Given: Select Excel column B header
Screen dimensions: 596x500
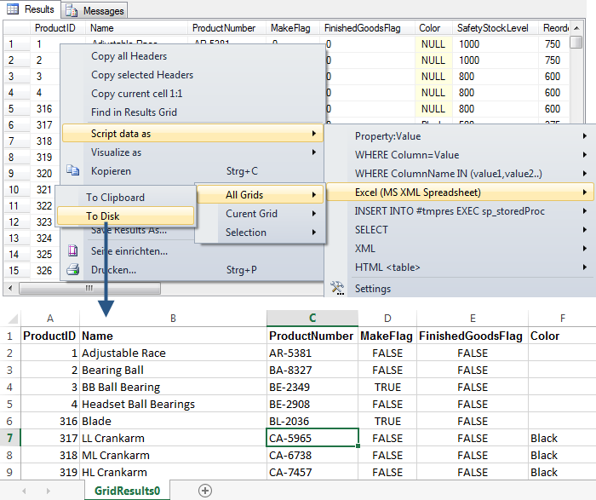Looking at the screenshot, I should click(174, 319).
